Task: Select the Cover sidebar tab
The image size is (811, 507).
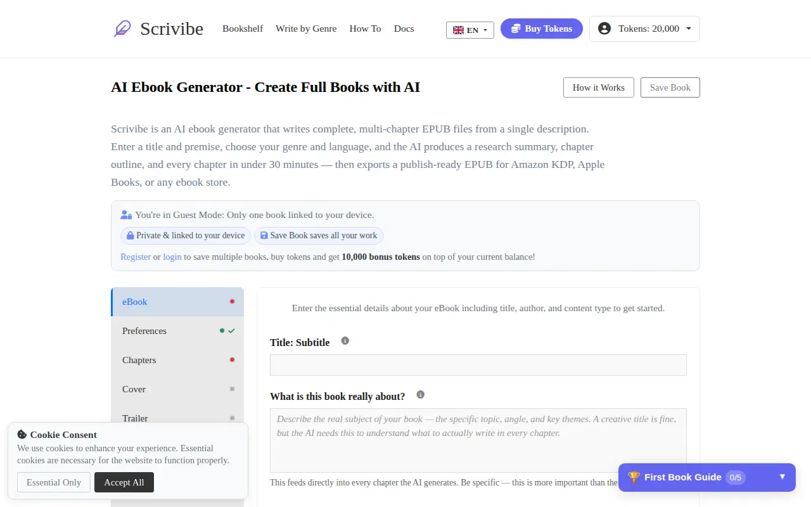Action: 177,389
